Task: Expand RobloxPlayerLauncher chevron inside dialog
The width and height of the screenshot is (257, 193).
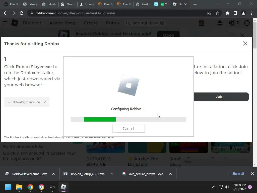Action: click(45, 102)
